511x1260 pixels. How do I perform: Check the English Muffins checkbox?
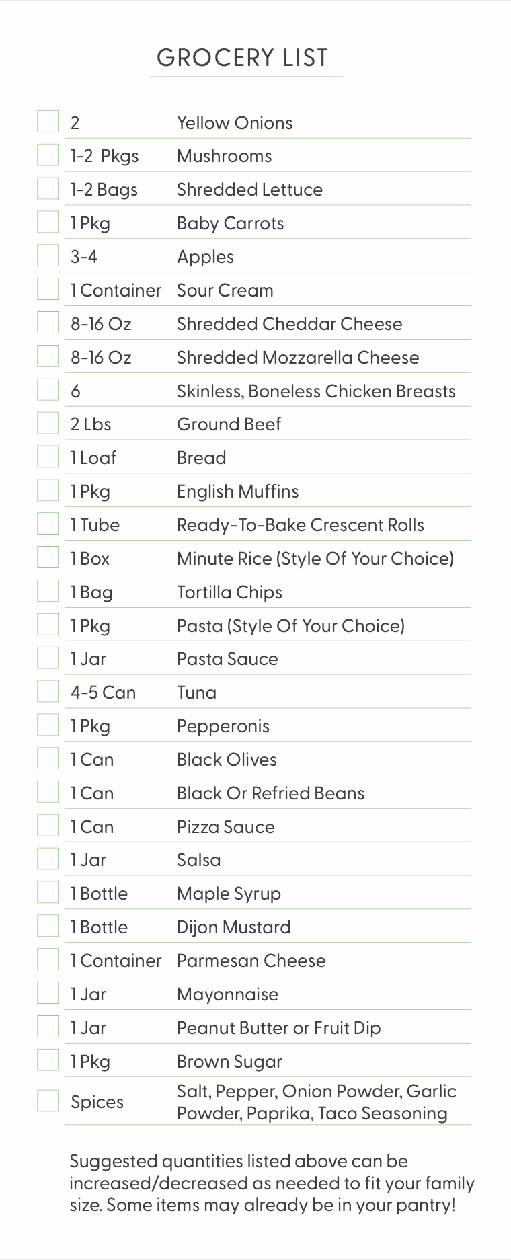tap(48, 490)
